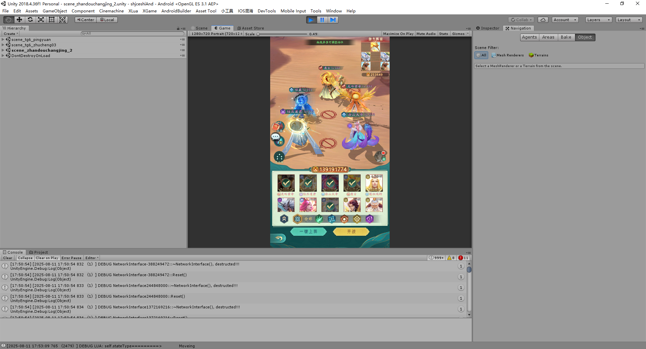
Task: Toggle Maximize On Play
Action: [398, 34]
